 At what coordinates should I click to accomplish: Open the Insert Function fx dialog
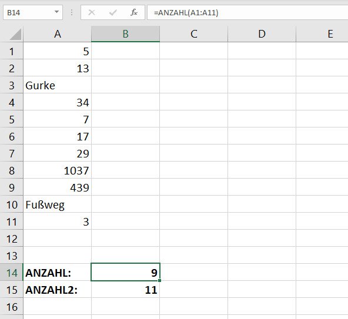pyautogui.click(x=134, y=12)
